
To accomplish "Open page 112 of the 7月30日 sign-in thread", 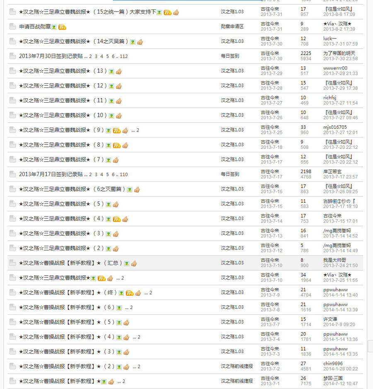I will [124, 56].
